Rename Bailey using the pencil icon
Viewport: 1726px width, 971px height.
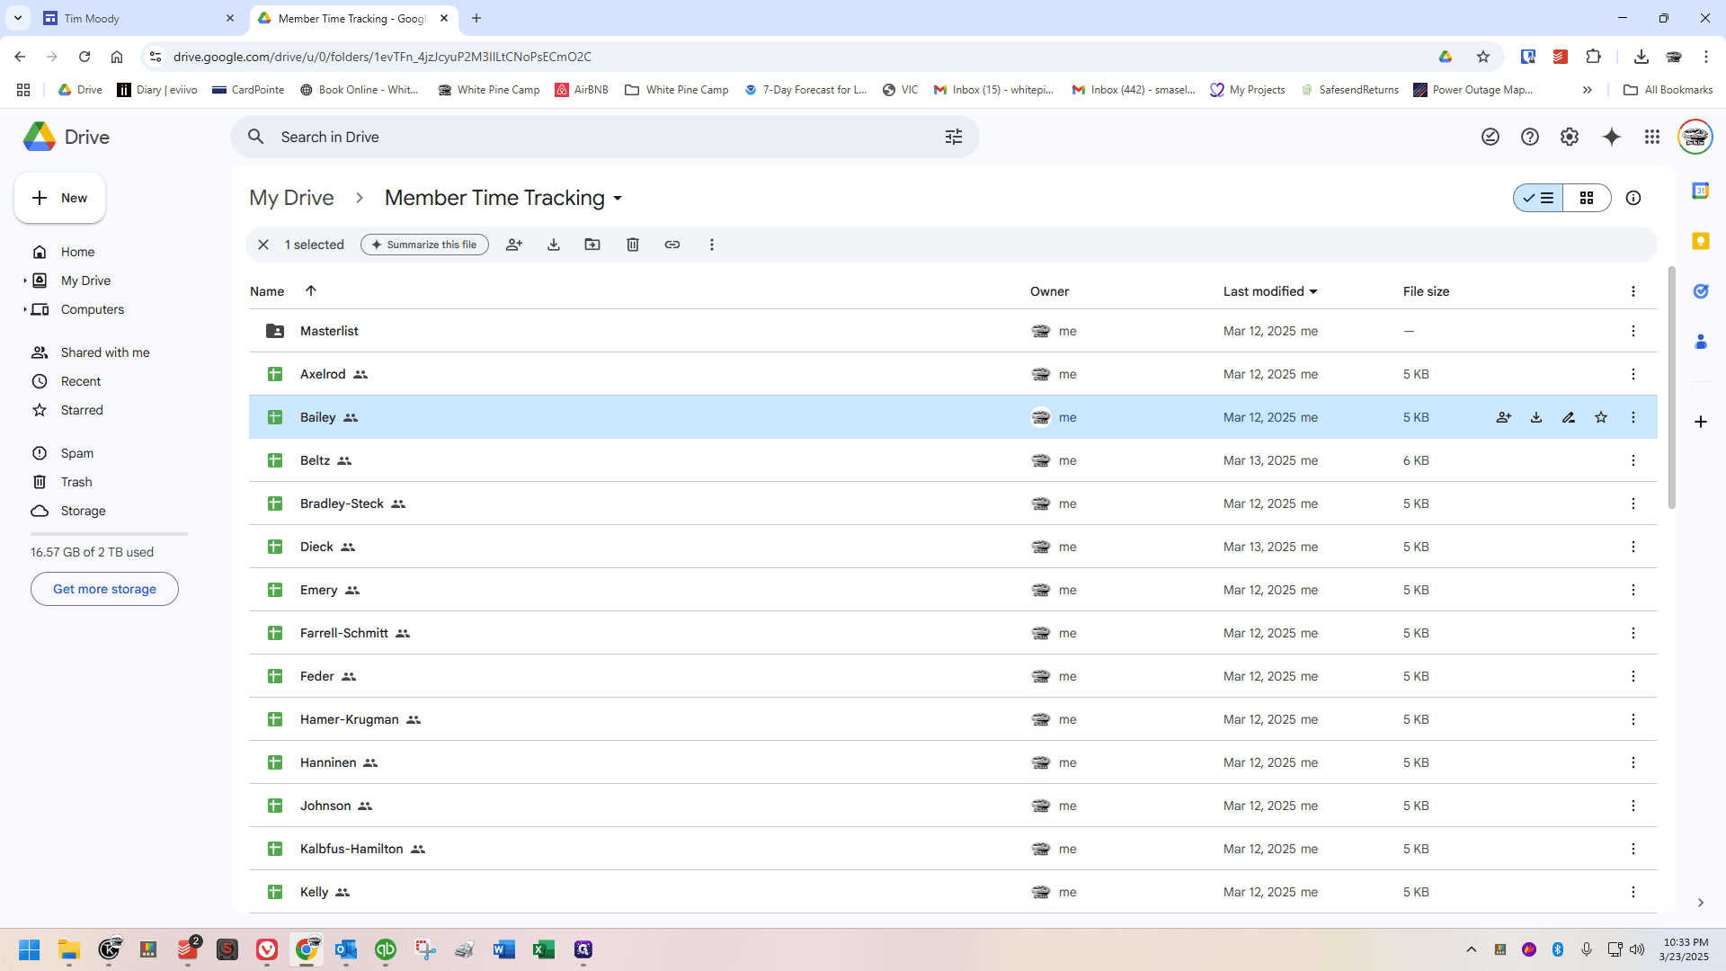[x=1569, y=417]
